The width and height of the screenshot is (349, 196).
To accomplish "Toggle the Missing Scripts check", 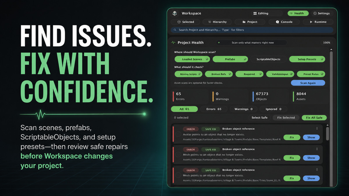I will (x=188, y=74).
